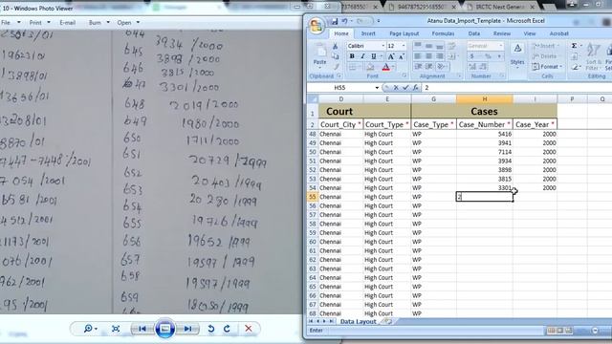Switch to the Insert ribbon tab
Image resolution: width=612 pixels, height=344 pixels.
368,33
